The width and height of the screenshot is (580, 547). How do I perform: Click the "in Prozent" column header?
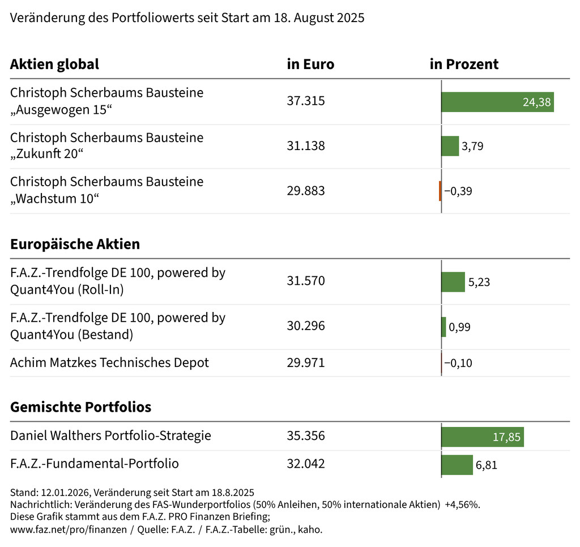[x=464, y=64]
